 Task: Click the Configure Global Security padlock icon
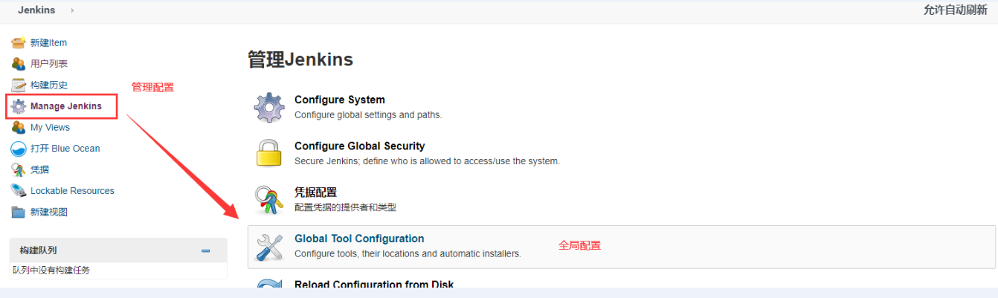pos(269,154)
